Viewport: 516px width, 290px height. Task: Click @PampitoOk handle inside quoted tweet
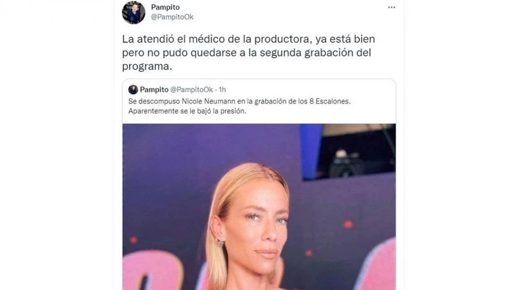(x=191, y=90)
